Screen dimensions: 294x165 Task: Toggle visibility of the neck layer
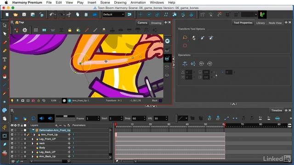coord(12,143)
